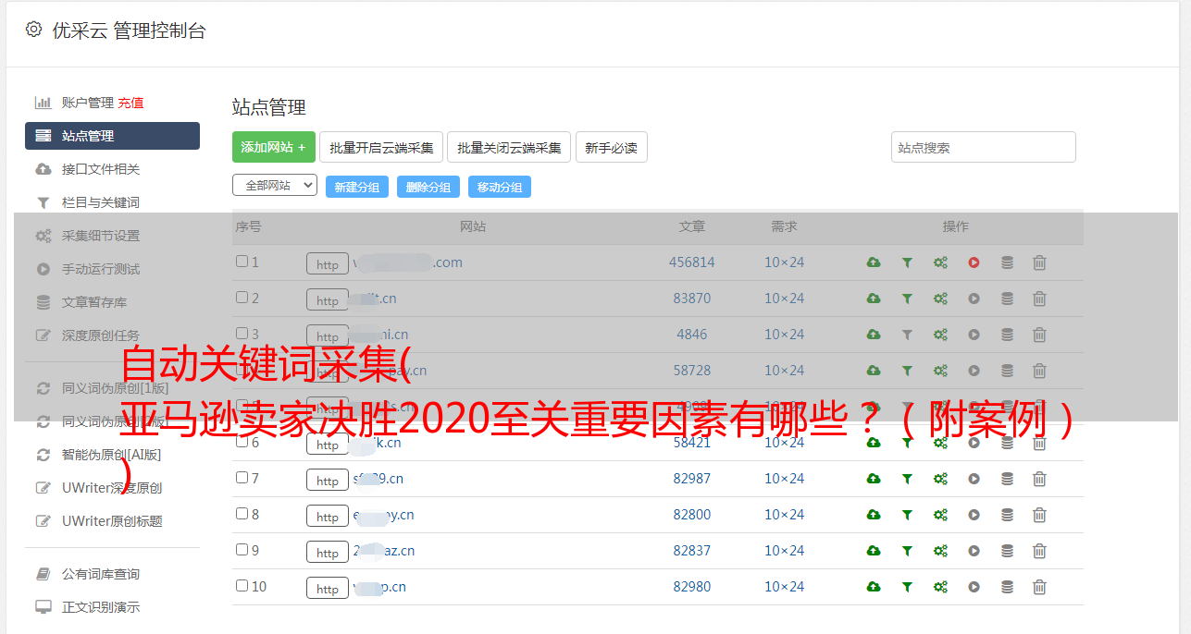
Task: Click the cloud upload icon in row 1
Action: click(x=874, y=262)
